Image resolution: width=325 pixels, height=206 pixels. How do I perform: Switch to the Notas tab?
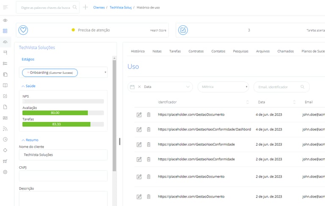(157, 51)
